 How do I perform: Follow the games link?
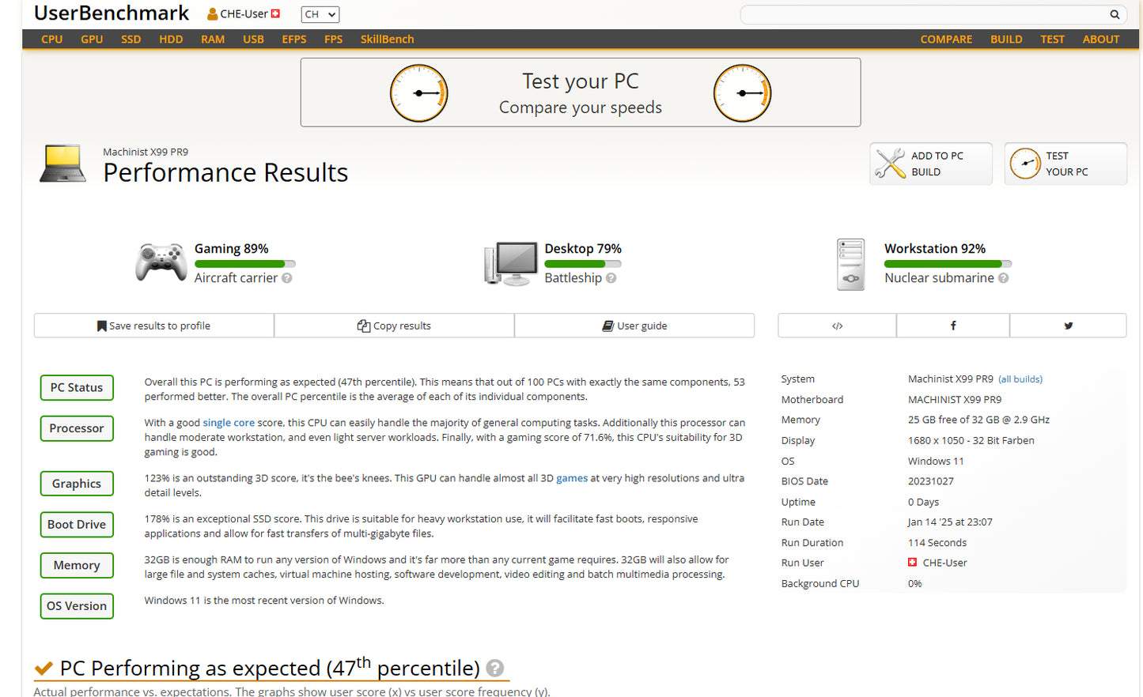point(572,478)
